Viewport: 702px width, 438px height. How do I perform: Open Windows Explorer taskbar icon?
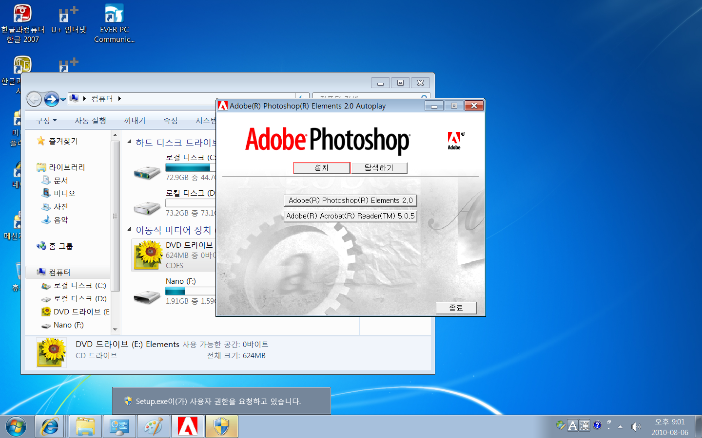point(85,427)
